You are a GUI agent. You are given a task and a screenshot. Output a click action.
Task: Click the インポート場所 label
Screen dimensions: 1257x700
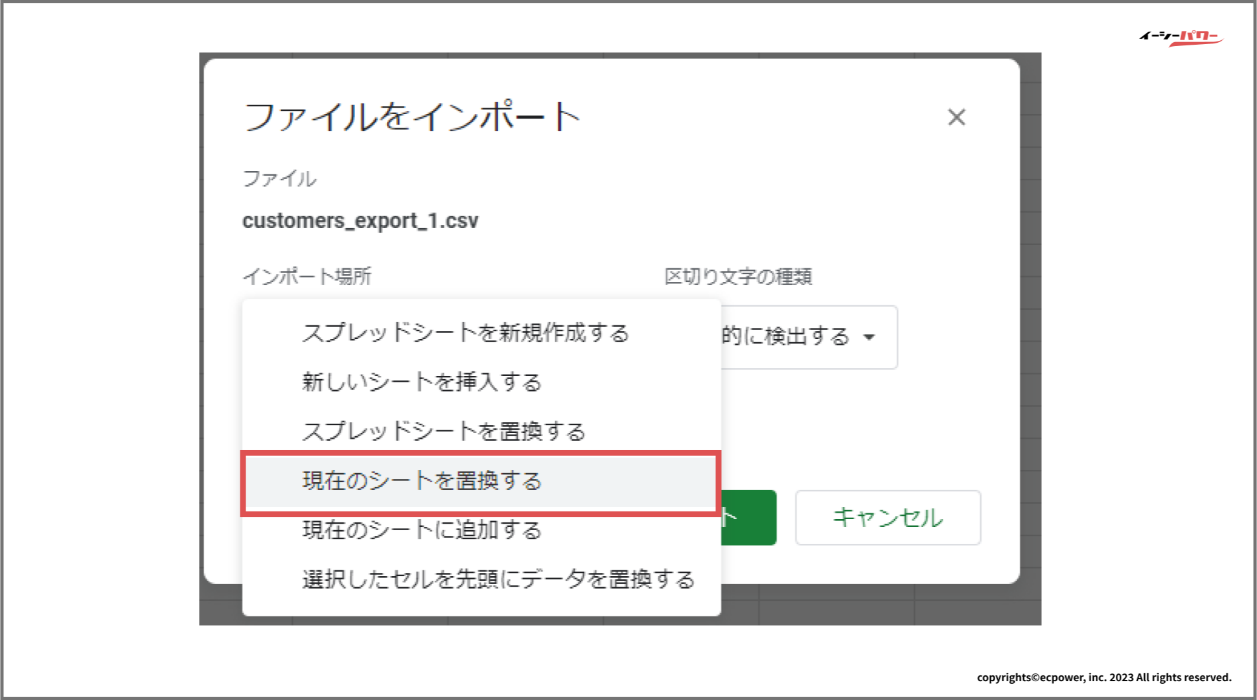[x=306, y=277]
